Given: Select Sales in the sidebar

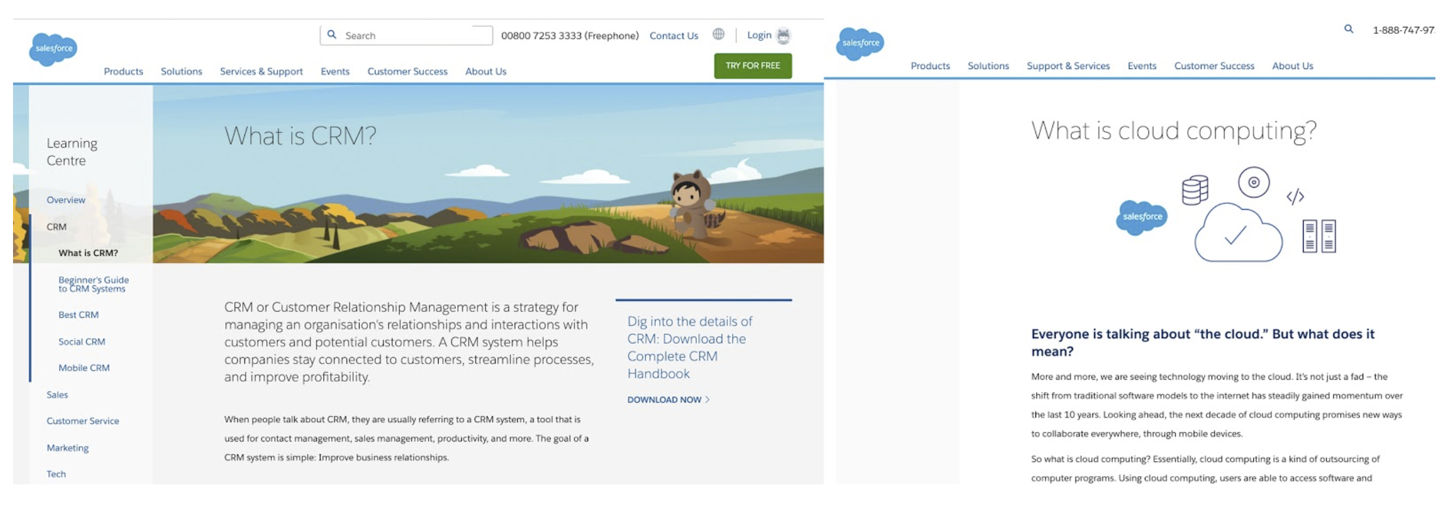Looking at the screenshot, I should coord(57,395).
